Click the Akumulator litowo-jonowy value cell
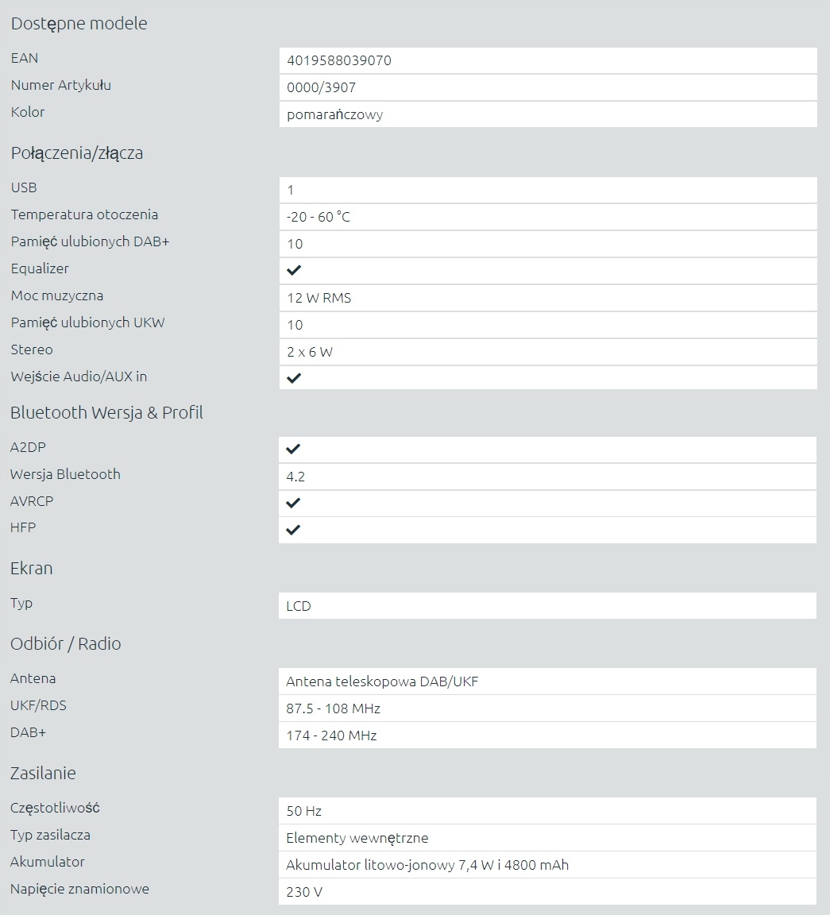 pos(427,865)
